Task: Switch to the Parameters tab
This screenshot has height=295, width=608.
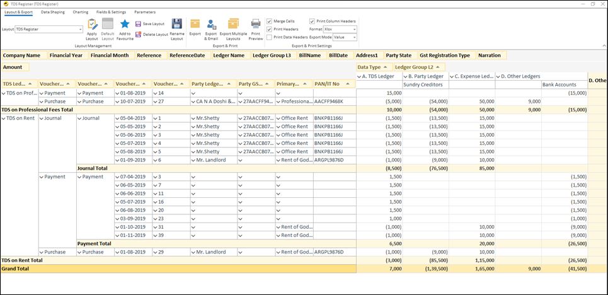Action: [145, 12]
